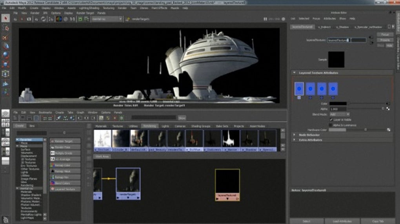Choose the Lasso select tool

5,28
